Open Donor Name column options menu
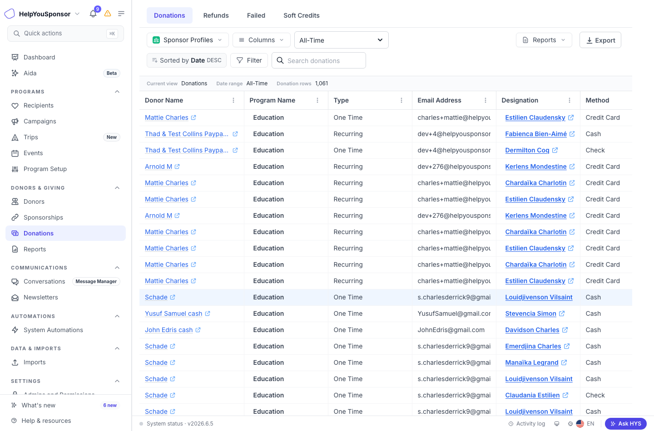This screenshot has width=654, height=431. click(x=233, y=100)
